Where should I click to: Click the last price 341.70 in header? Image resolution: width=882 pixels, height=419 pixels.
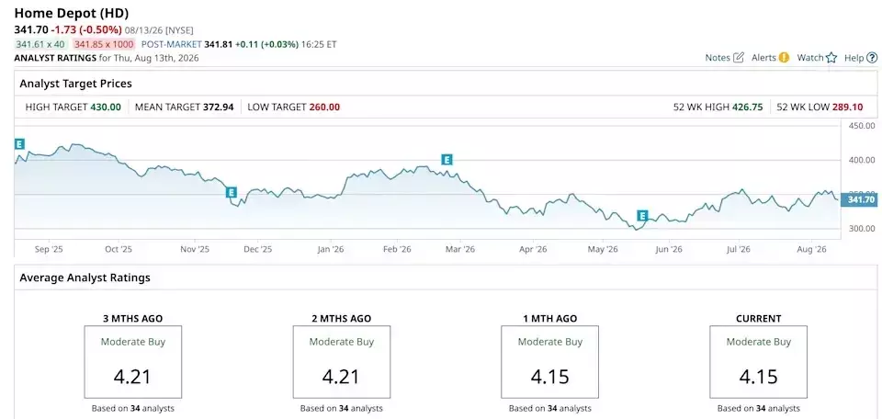[x=31, y=29]
